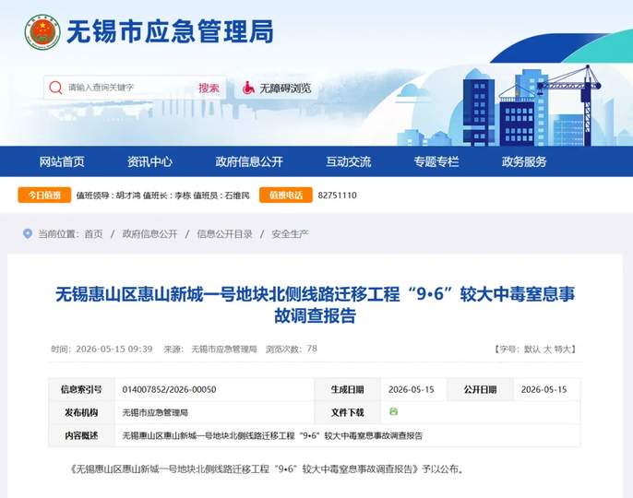Click the orange 今日值班 badge

pyautogui.click(x=44, y=196)
